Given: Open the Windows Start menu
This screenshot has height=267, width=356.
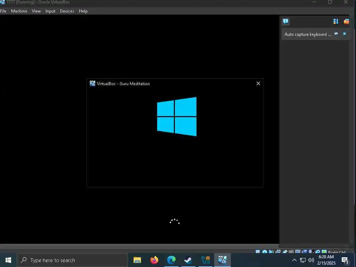Looking at the screenshot, I should click(x=8, y=260).
